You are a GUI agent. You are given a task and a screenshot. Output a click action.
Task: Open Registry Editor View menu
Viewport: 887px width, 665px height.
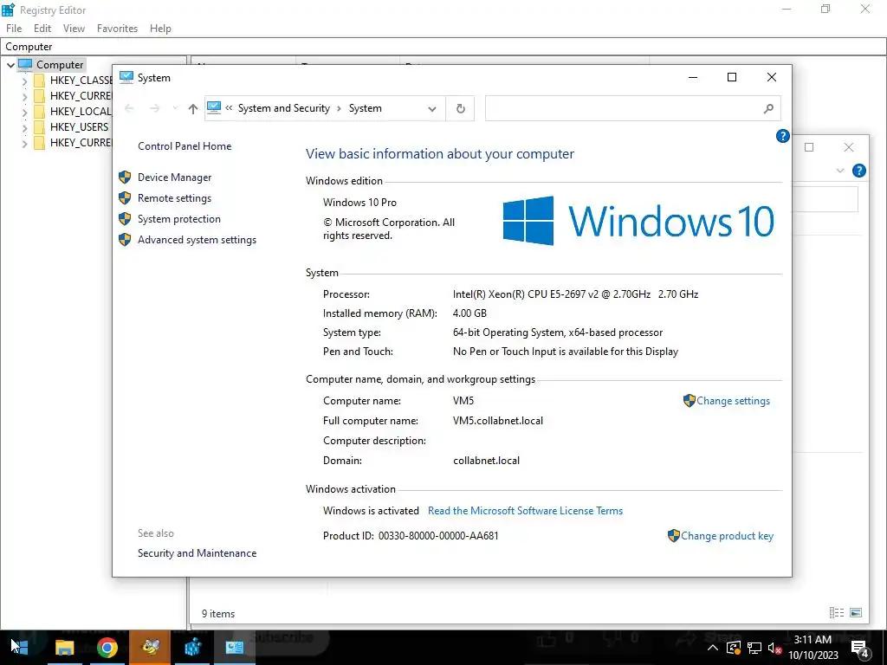coord(74,29)
